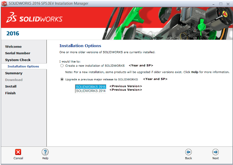The width and height of the screenshot is (233, 165).
Task: Click the SOLIDWORKS logo in banner
Action: coord(34,17)
